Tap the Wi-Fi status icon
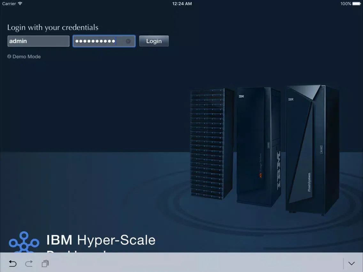Viewport: 363px width, 272px height. click(x=20, y=4)
